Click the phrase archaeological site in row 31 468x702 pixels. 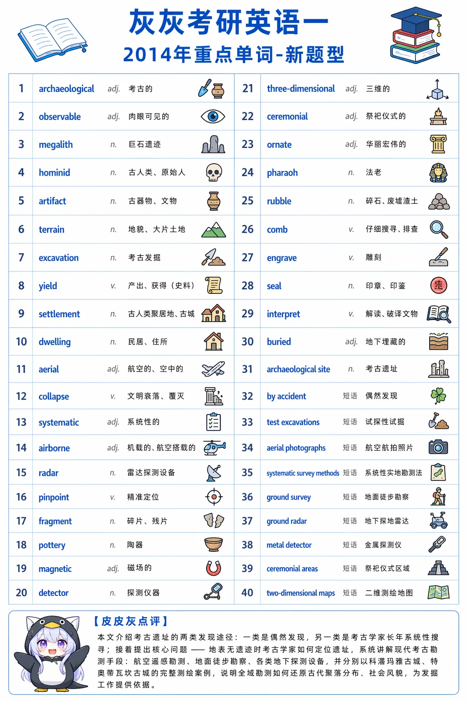298,369
